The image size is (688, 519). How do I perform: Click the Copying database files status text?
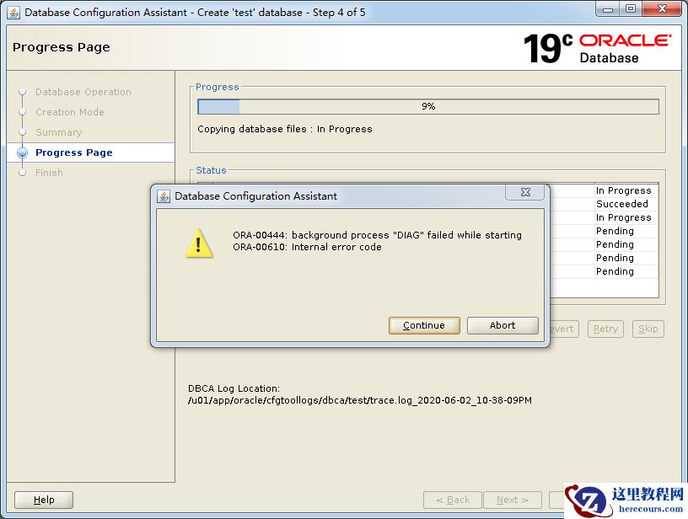tap(285, 129)
